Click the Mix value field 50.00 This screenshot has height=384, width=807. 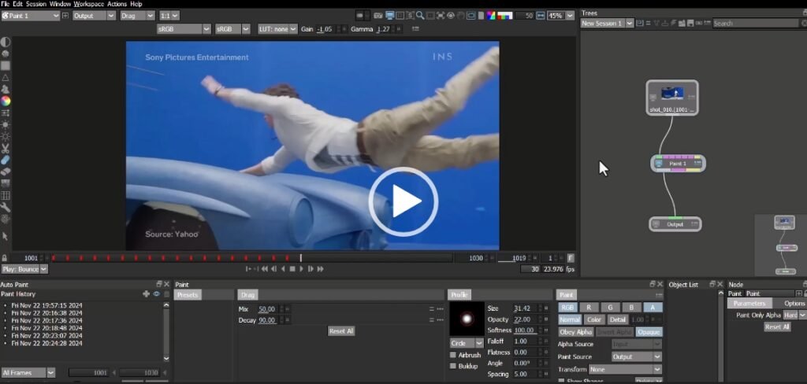266,309
